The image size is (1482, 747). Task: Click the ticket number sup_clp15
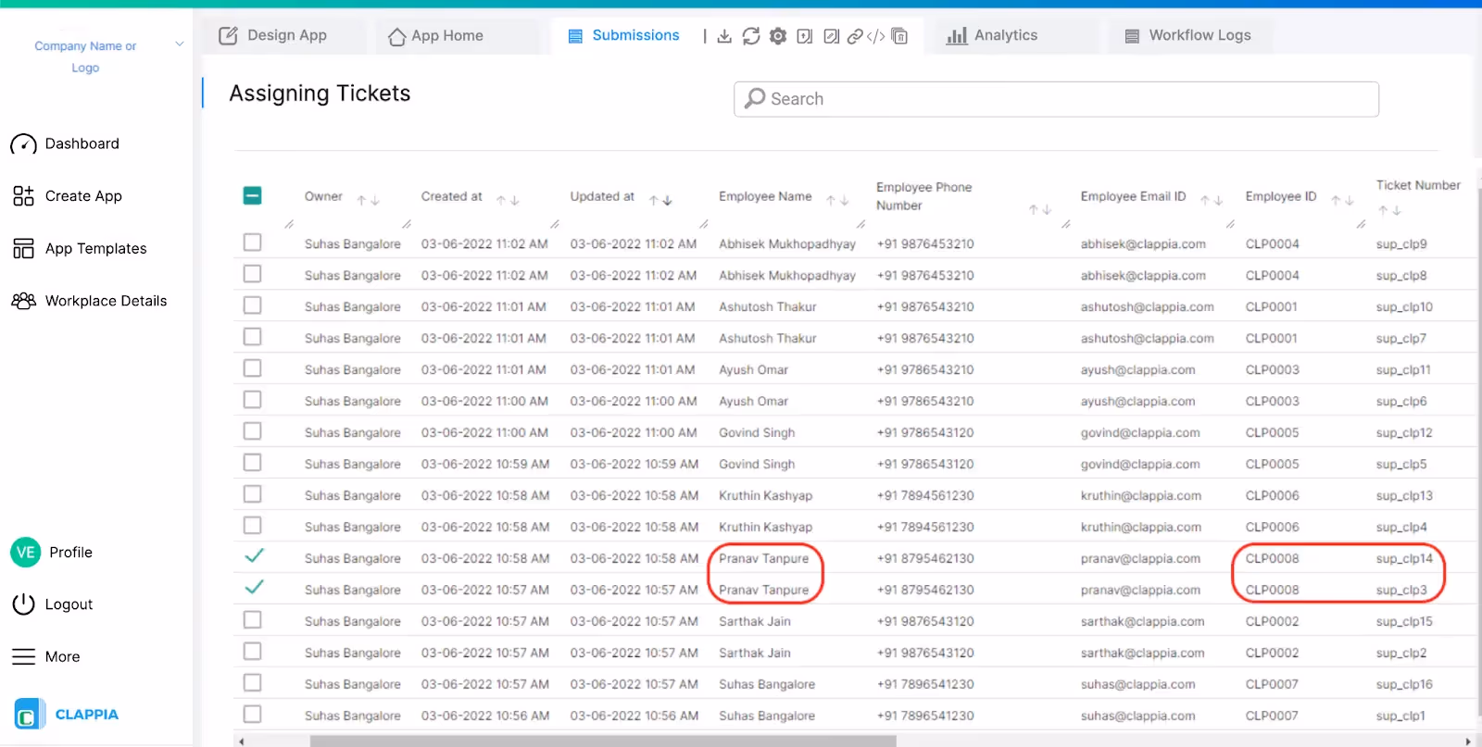click(1404, 622)
